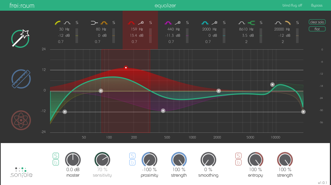The width and height of the screenshot is (331, 185).
Task: Select white bell shape for 20000 Hz band
Action: (278, 23)
